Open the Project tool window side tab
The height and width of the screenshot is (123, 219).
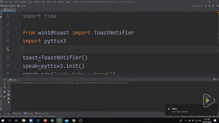click(x=1, y=13)
